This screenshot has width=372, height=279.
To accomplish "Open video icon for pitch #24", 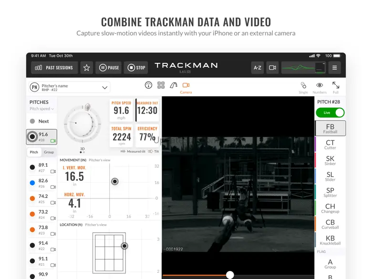I will point(53,218).
